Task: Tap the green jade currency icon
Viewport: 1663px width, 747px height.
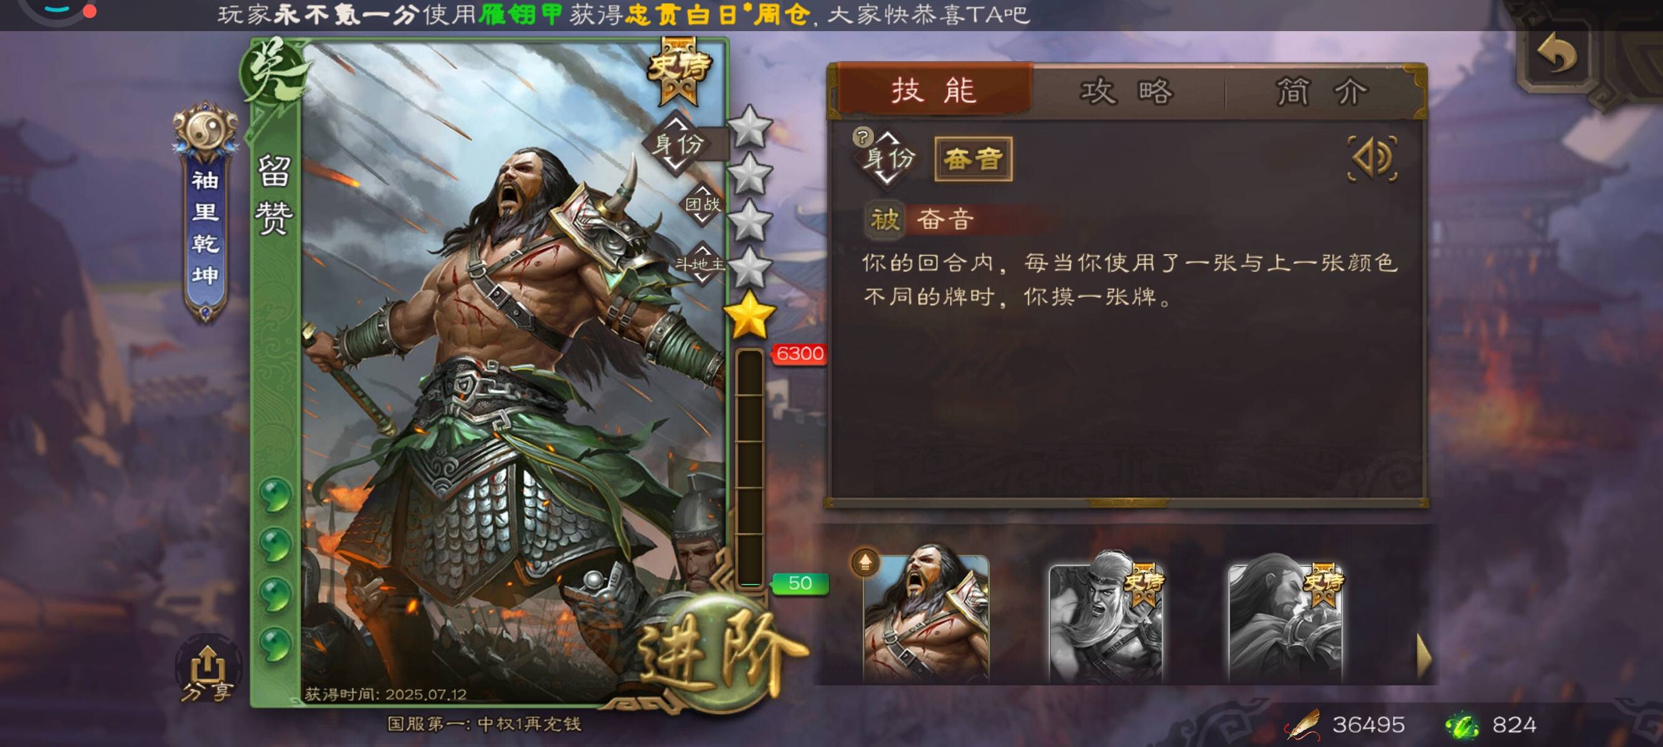Action: click(x=1462, y=725)
